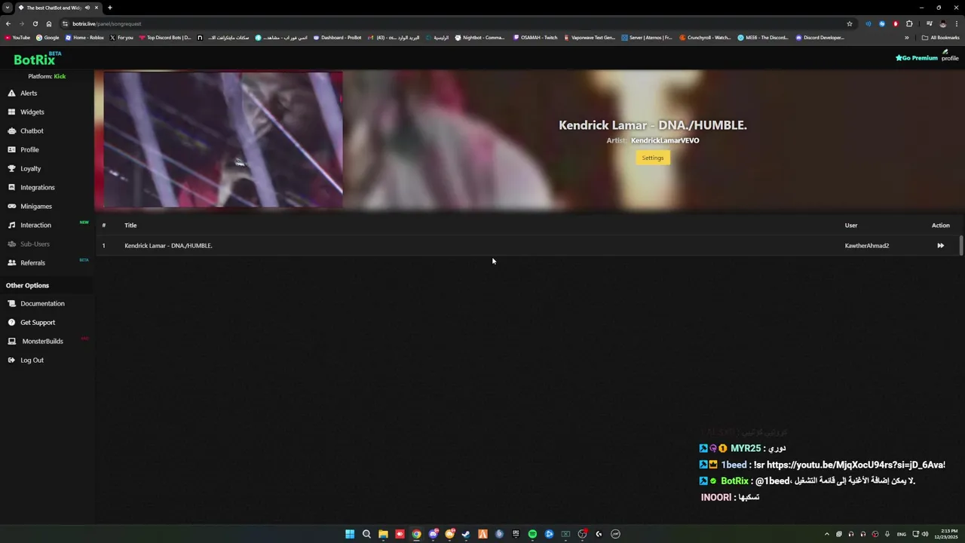The width and height of the screenshot is (965, 543).
Task: Click the browser home button
Action: coord(49,23)
